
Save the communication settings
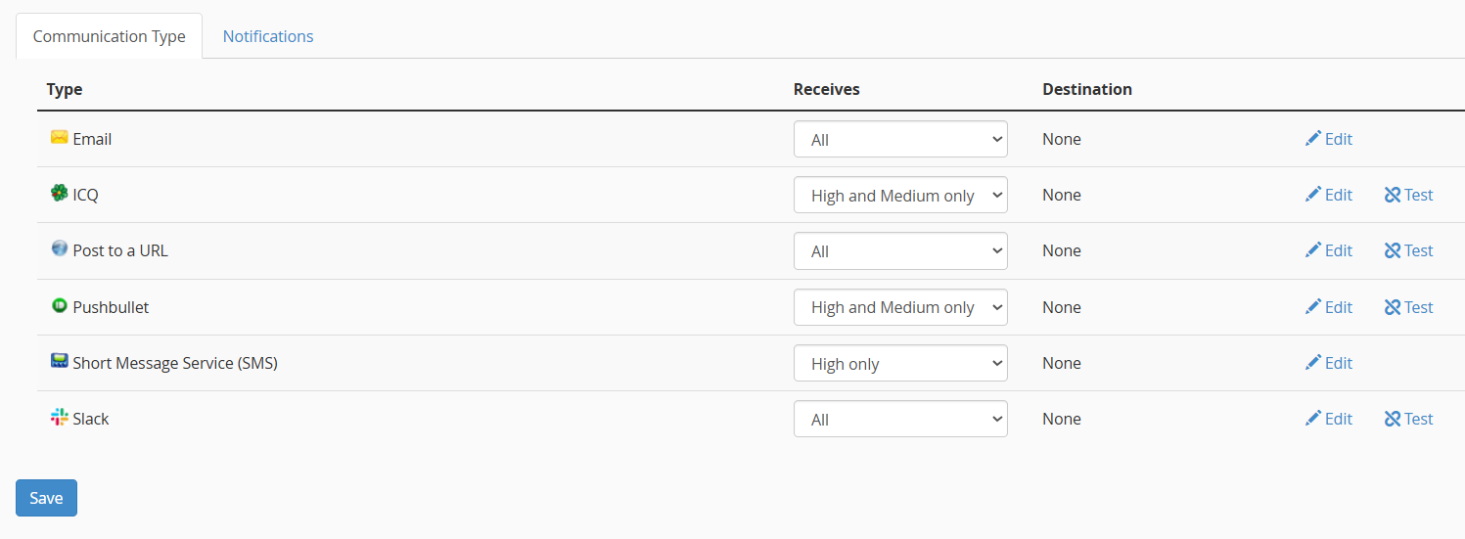point(46,498)
